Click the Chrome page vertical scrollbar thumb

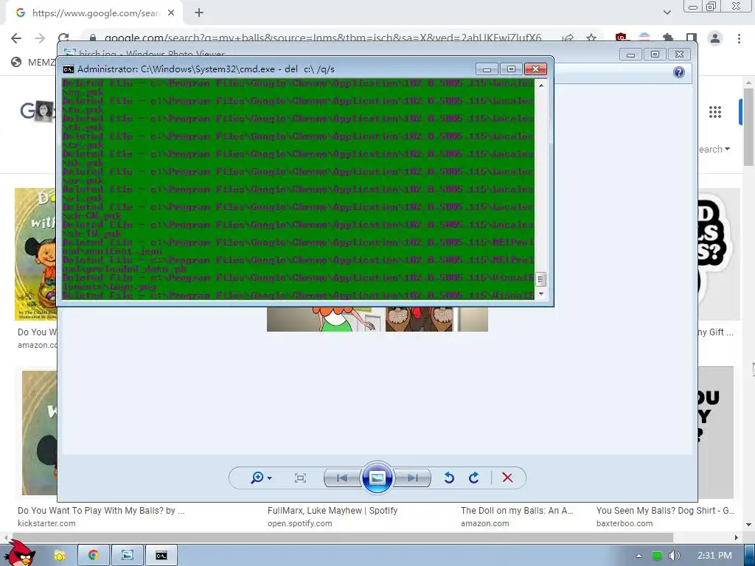point(748,127)
